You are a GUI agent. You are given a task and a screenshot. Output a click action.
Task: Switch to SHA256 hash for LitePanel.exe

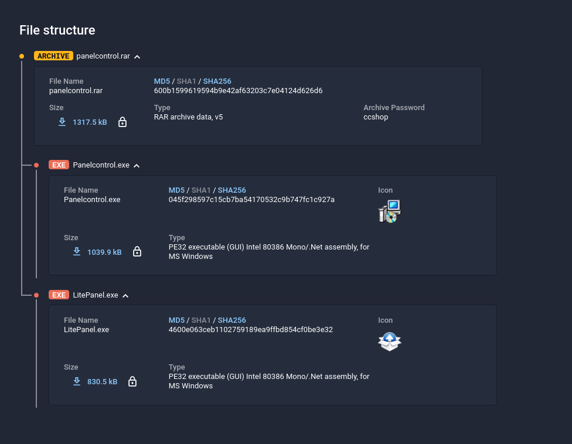point(231,320)
